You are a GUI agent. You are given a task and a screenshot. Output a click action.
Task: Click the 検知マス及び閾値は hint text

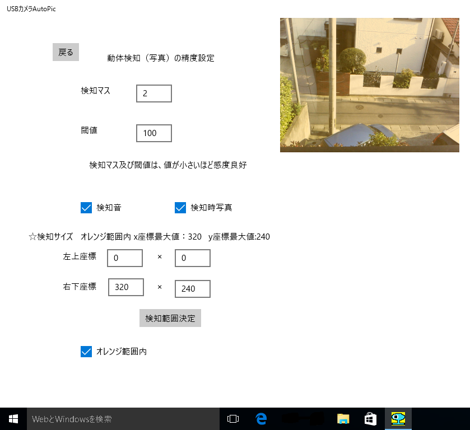[168, 165]
